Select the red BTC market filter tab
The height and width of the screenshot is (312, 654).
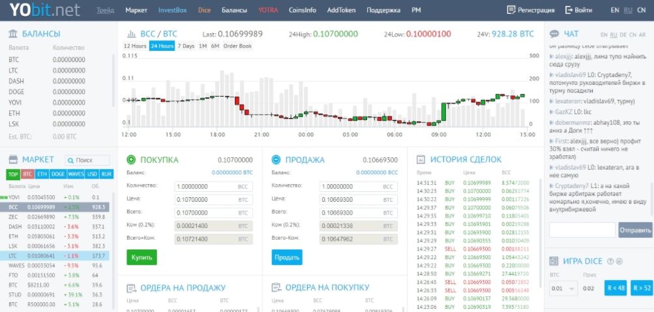[x=27, y=174]
